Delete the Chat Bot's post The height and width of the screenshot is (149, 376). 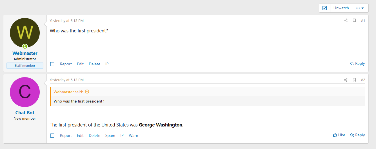point(94,135)
